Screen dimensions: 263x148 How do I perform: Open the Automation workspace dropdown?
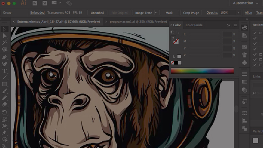point(245,3)
